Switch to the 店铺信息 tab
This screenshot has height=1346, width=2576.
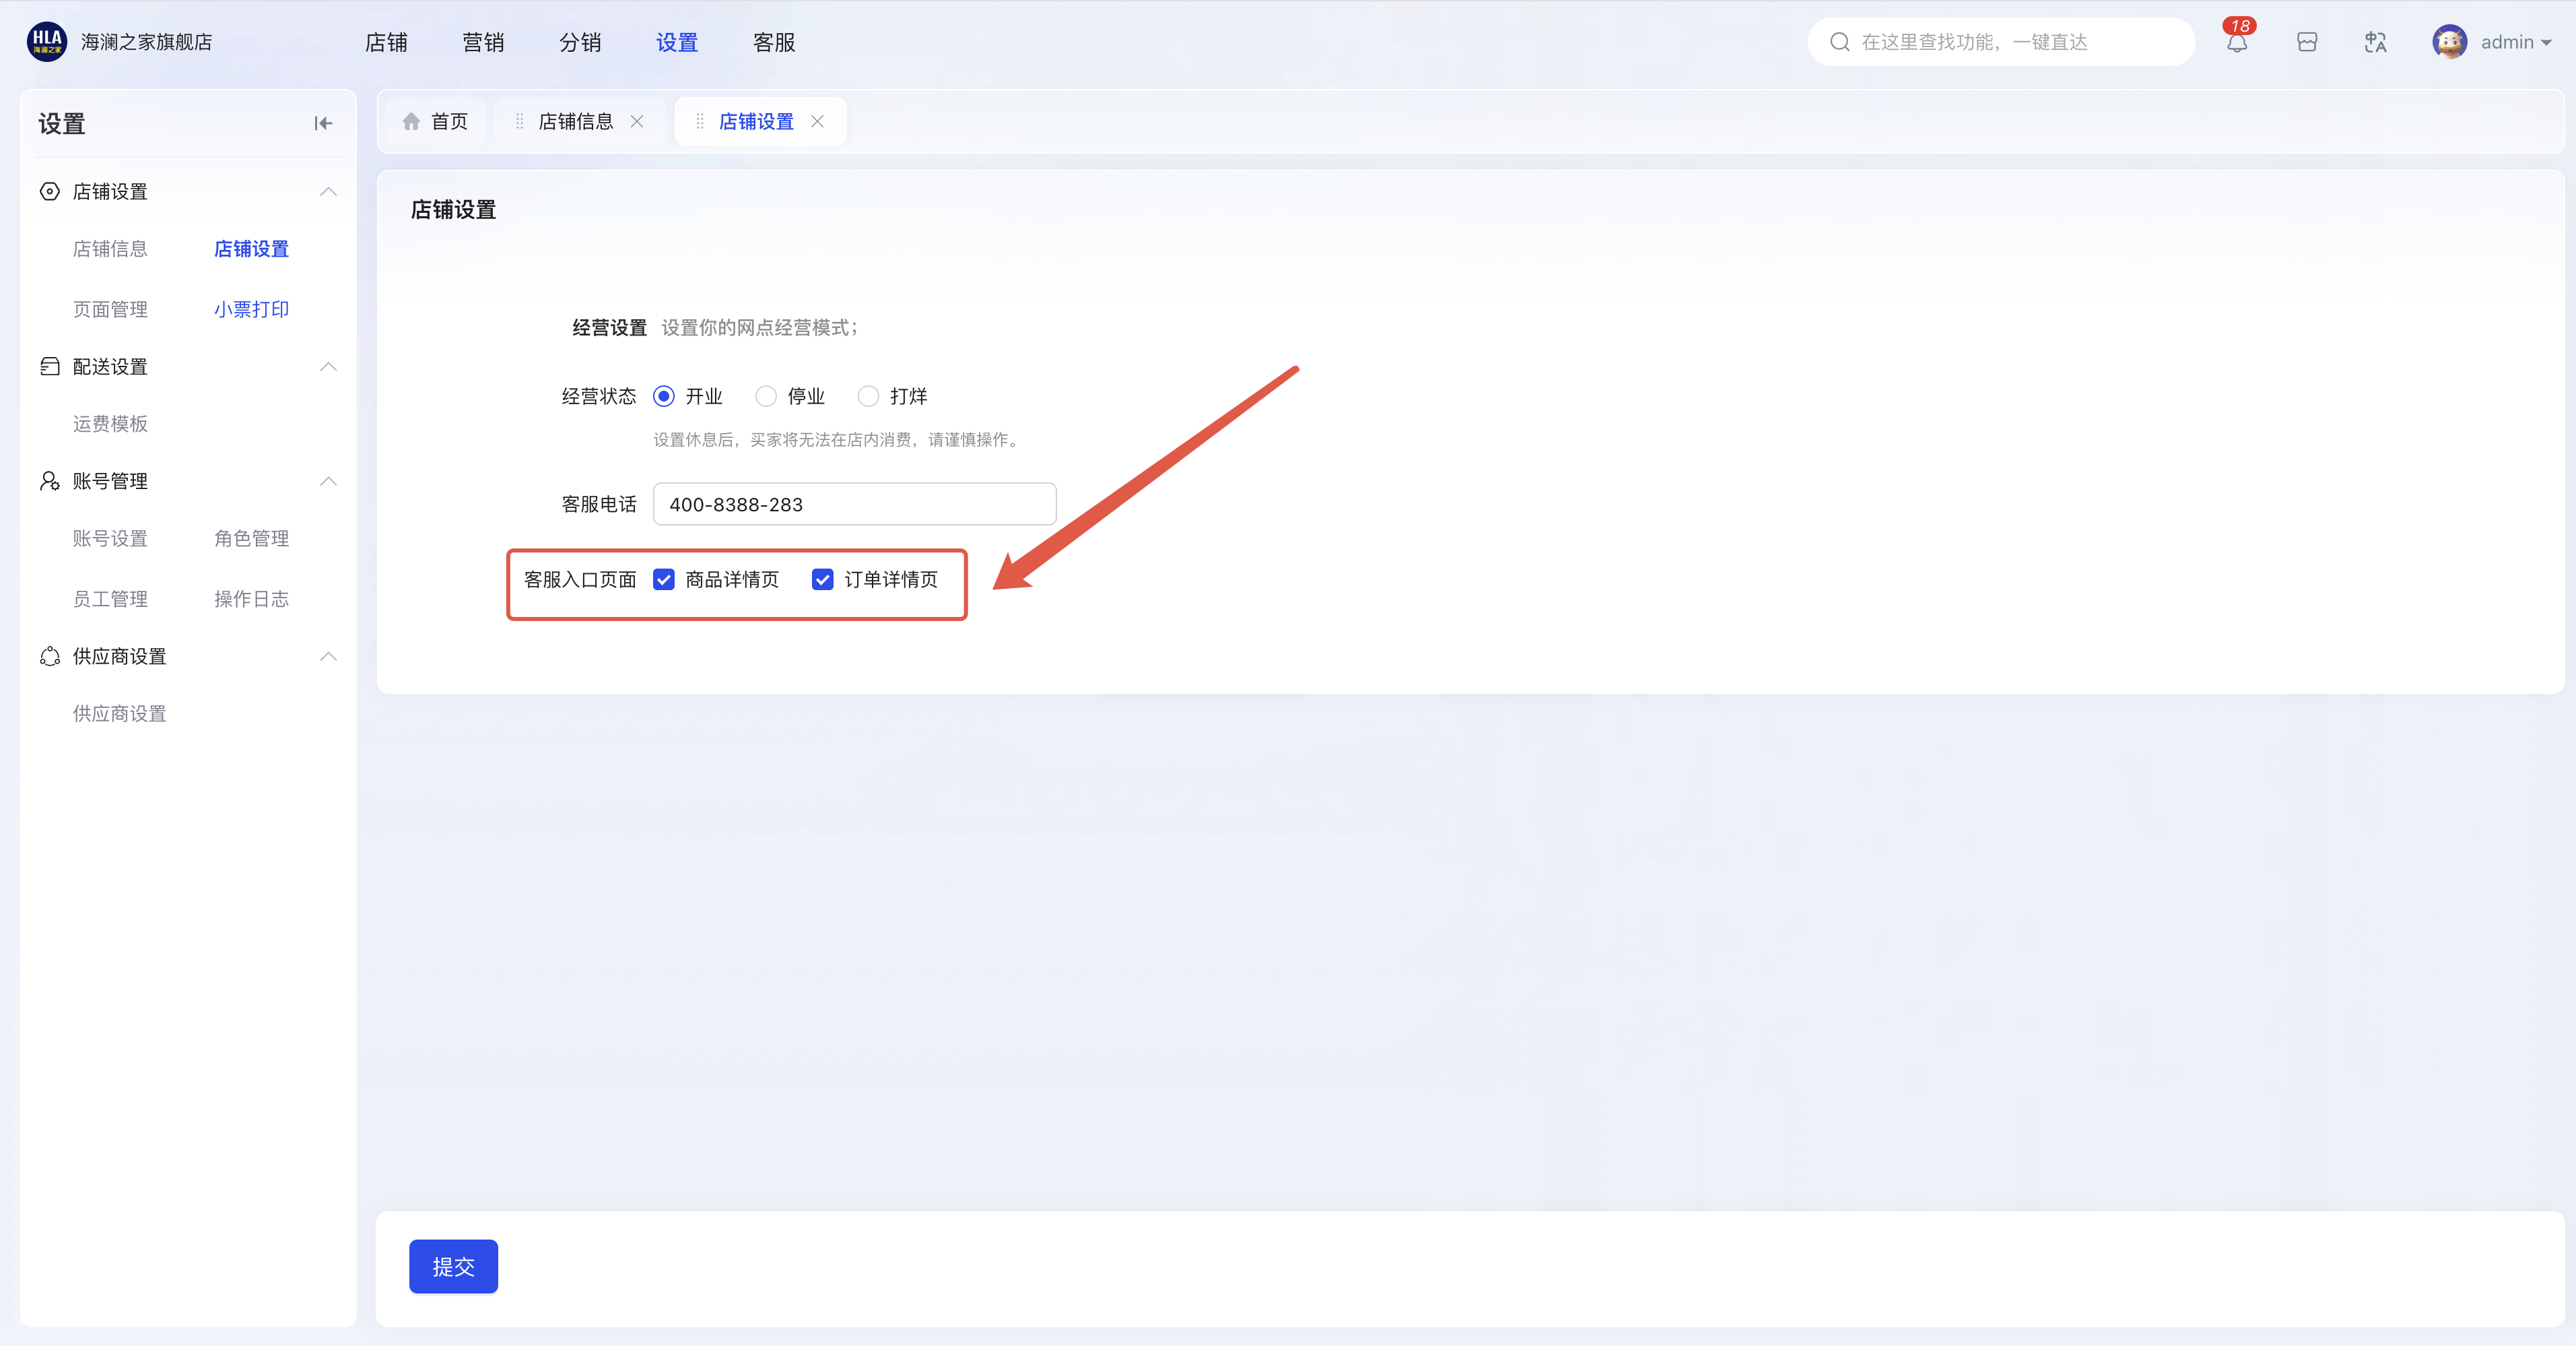point(575,121)
